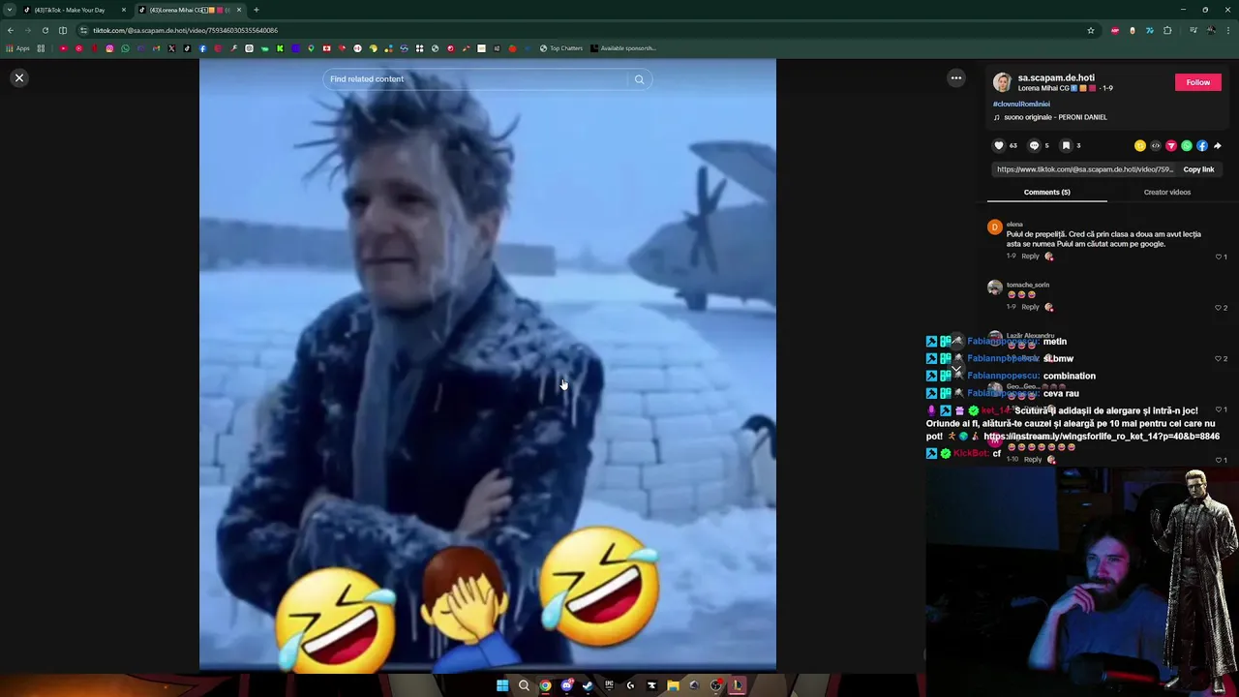
Task: Save the video with the bookmark icon
Action: coord(1066,146)
